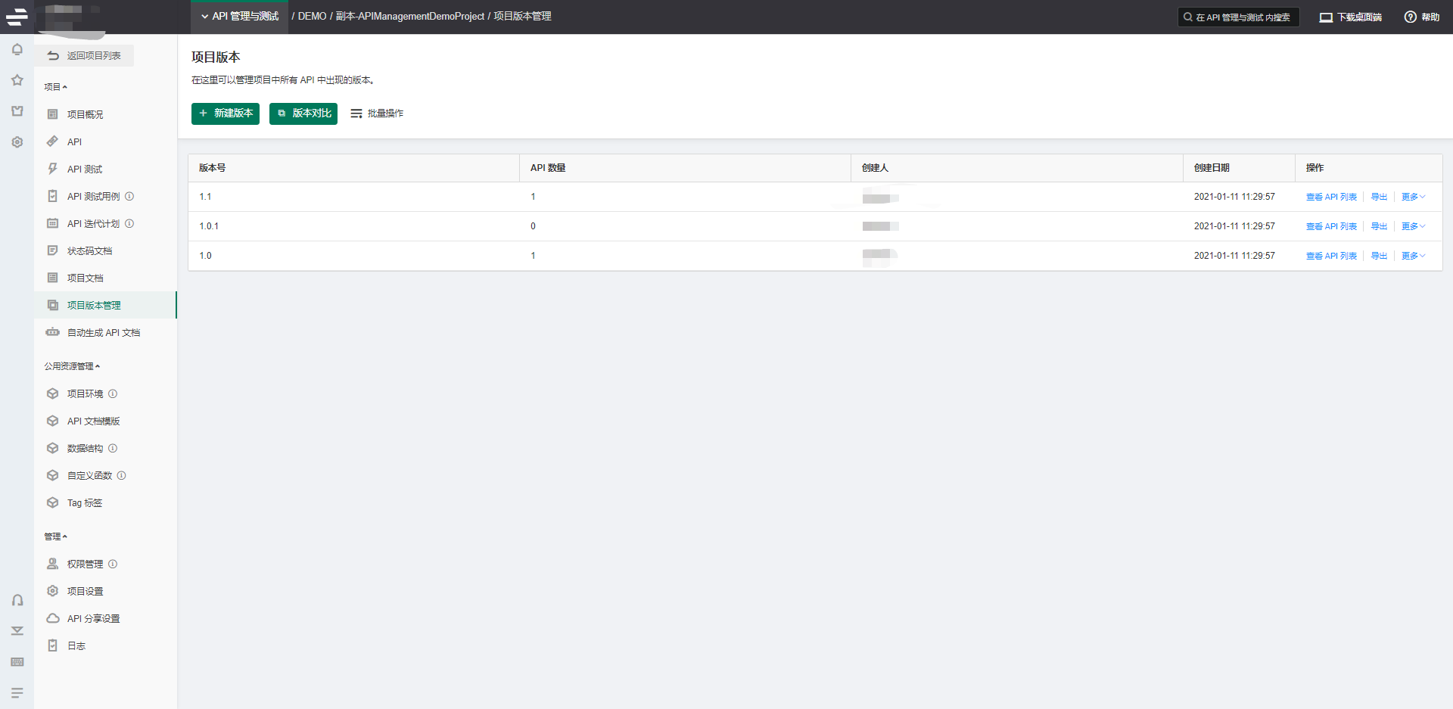Image resolution: width=1453 pixels, height=709 pixels.
Task: Open the API 管理与测试 module dropdown
Action: (x=239, y=17)
